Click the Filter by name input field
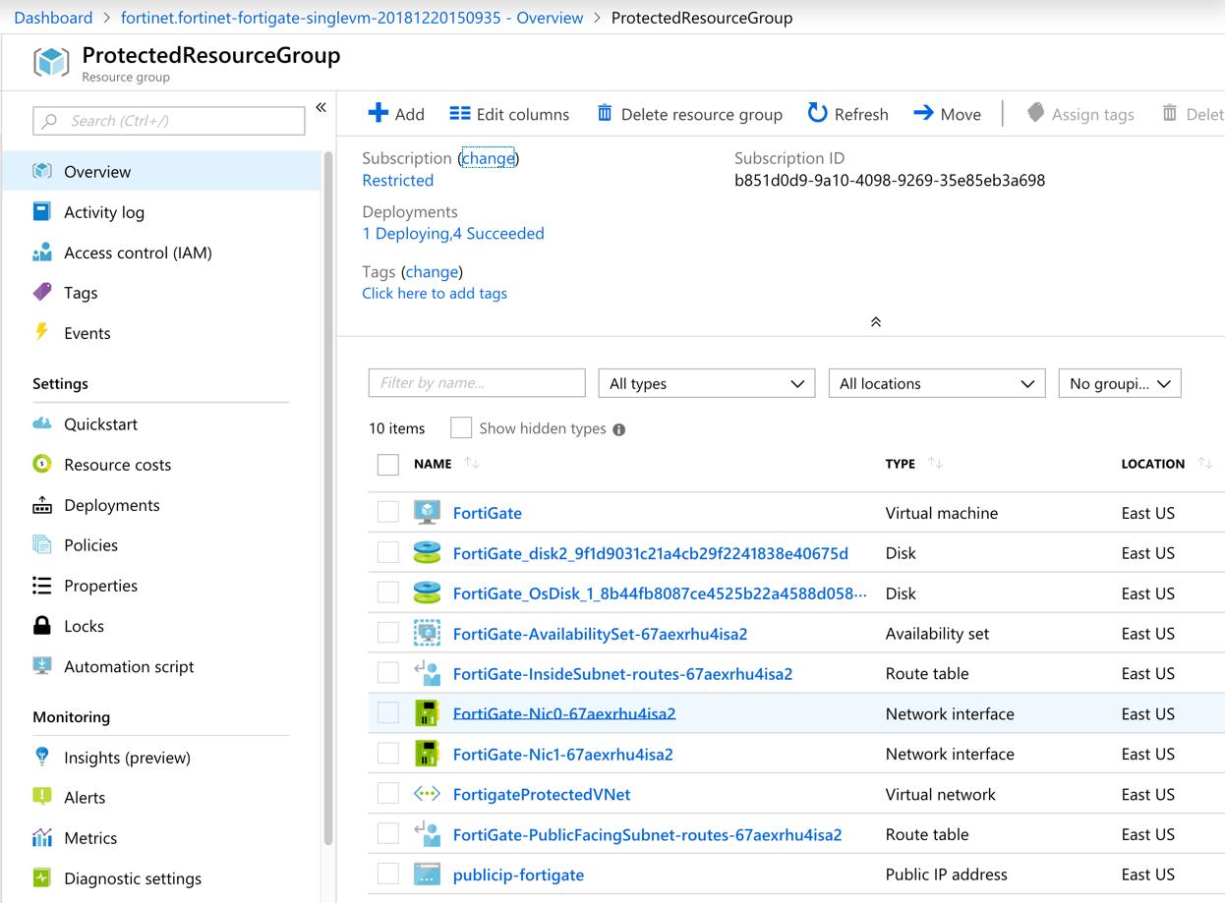This screenshot has width=1225, height=903. 477,383
